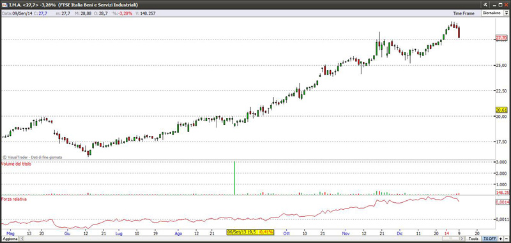511x243 pixels.
Task: Click the 'Lug' month label on the axis
Action: click(119, 233)
